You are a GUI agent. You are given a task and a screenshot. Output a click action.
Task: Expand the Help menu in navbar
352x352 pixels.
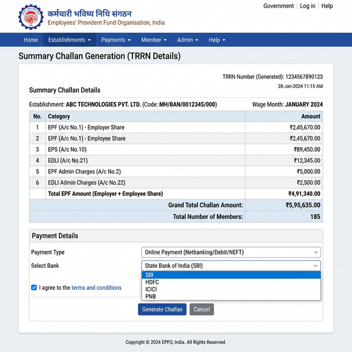(x=217, y=40)
